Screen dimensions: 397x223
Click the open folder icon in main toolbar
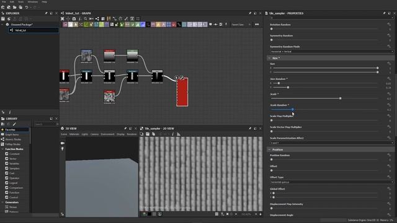(14, 7)
